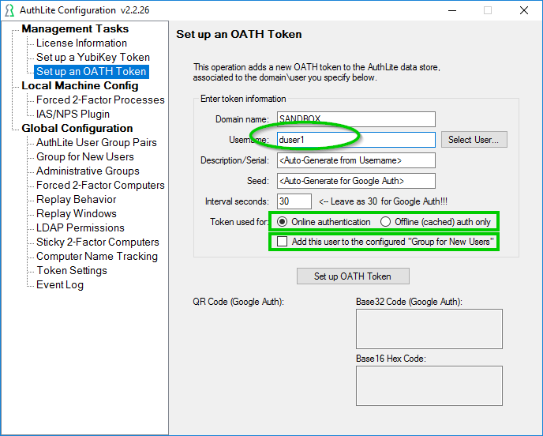This screenshot has width=543, height=436.
Task: Select Global Configuration tree heading
Action: point(77,128)
